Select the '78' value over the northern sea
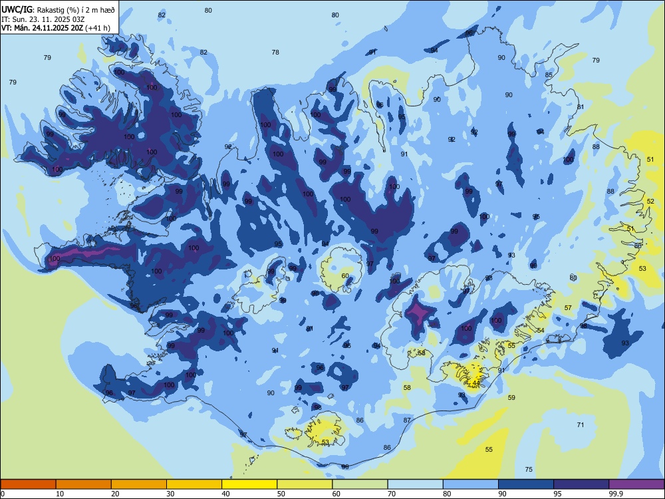665x499 pixels. [x=275, y=52]
